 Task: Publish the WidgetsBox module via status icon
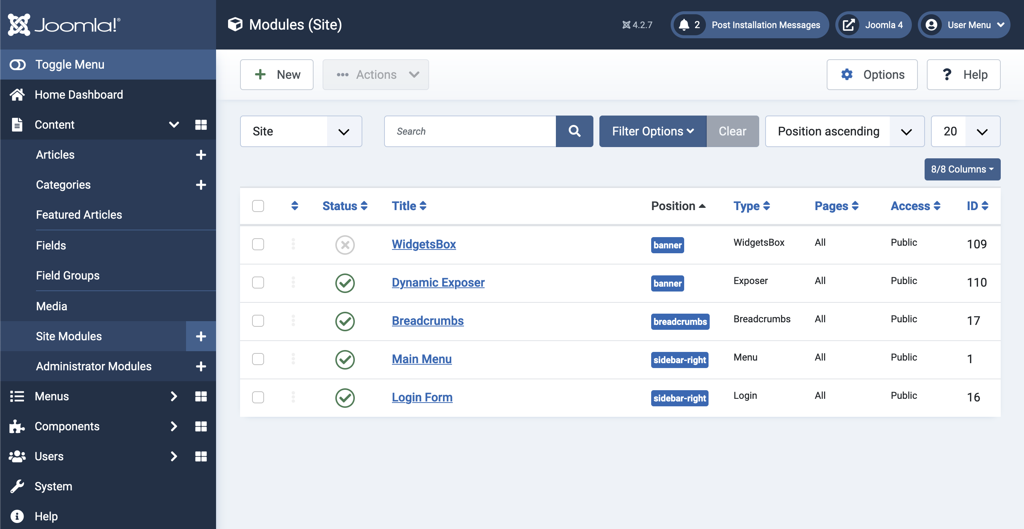(345, 245)
